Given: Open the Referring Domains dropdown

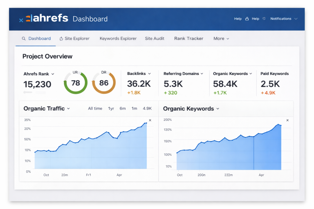Looking at the screenshot, I should 183,74.
